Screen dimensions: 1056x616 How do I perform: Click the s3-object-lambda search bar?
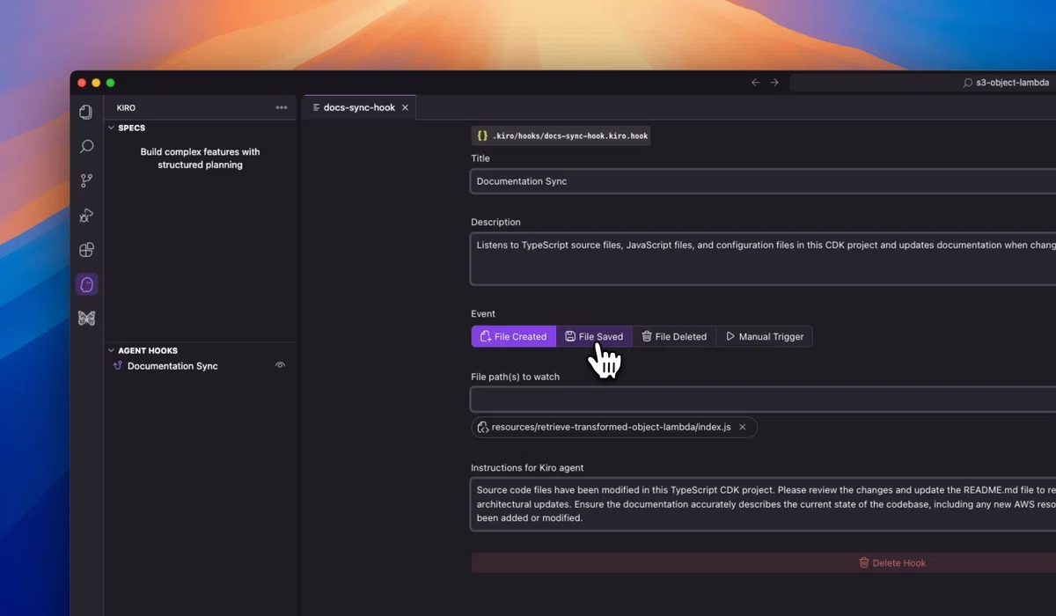[922, 83]
